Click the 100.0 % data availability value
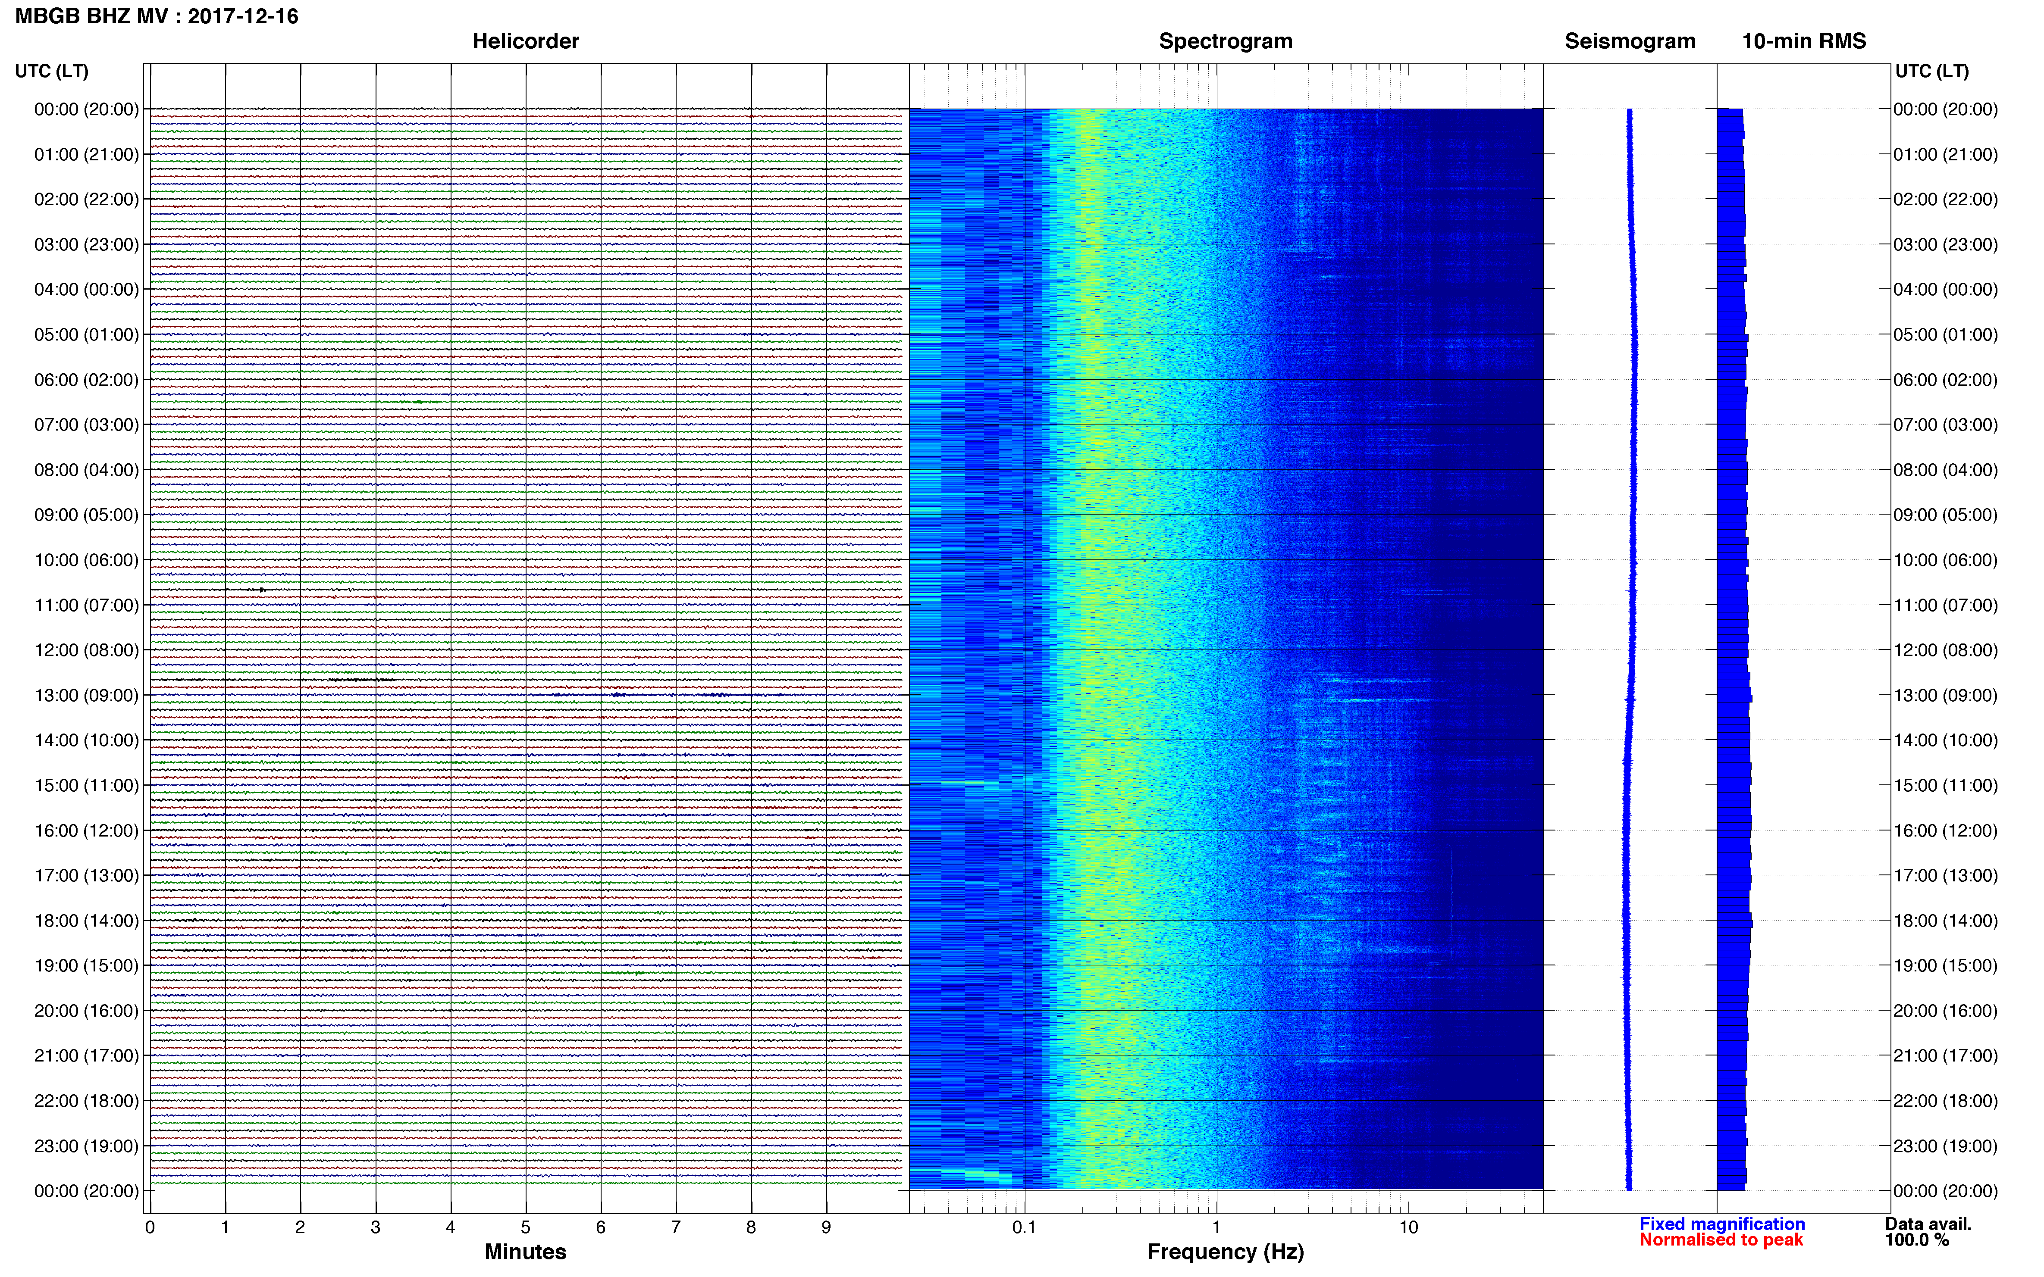 coord(1916,1240)
